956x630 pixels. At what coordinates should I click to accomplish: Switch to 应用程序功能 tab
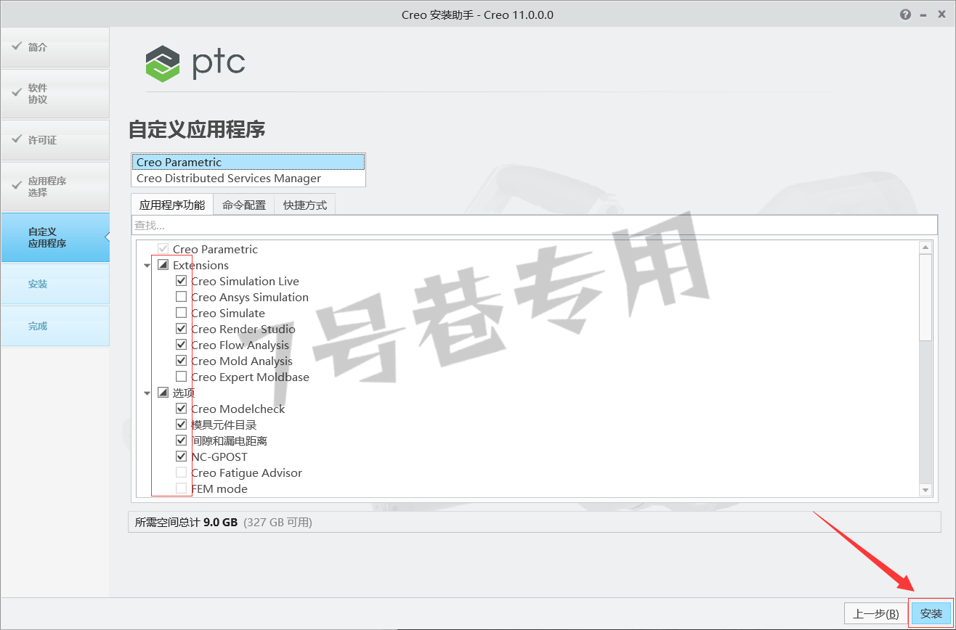pyautogui.click(x=172, y=205)
